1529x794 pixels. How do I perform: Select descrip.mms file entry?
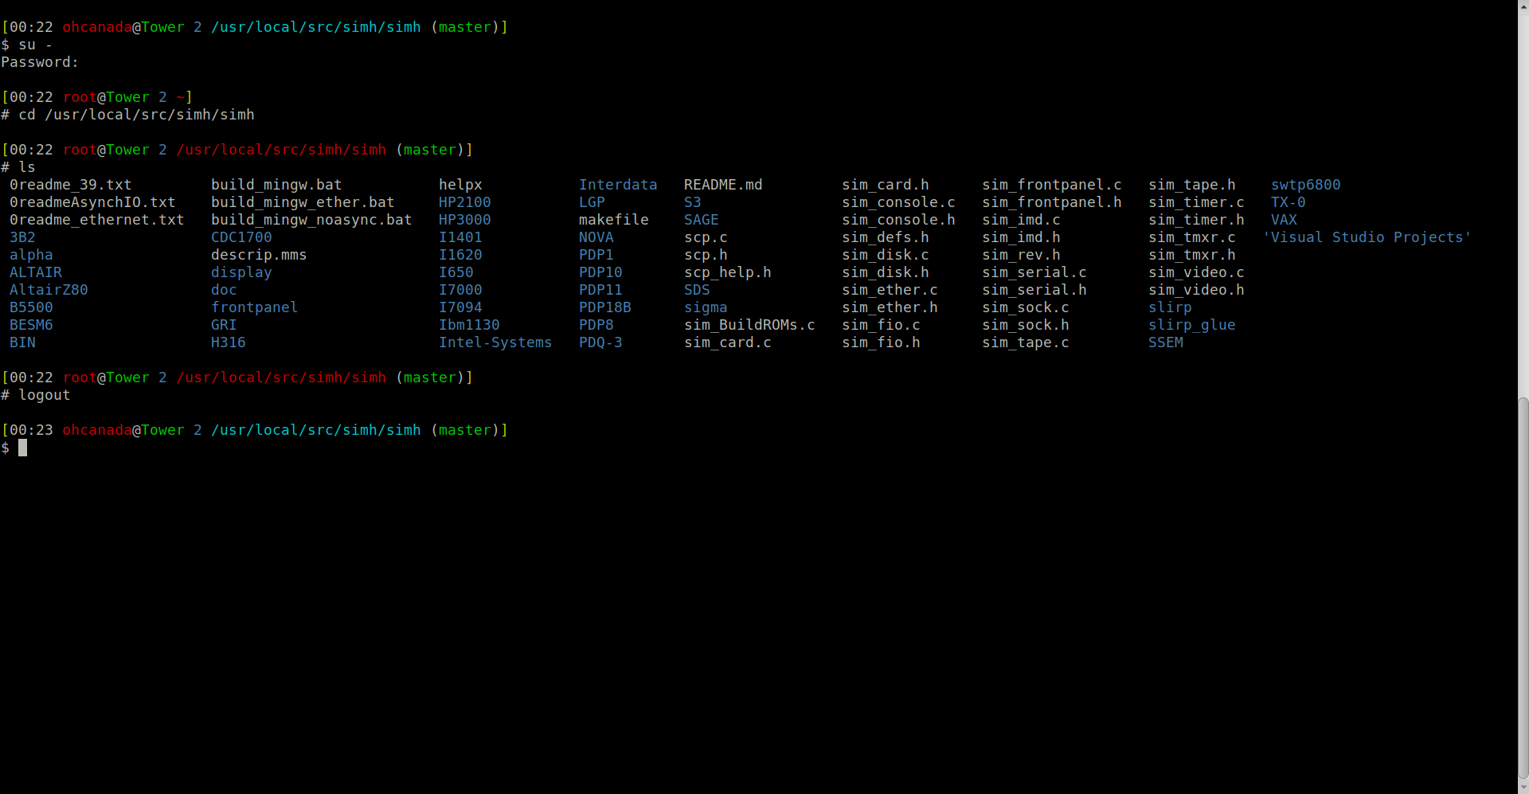259,255
